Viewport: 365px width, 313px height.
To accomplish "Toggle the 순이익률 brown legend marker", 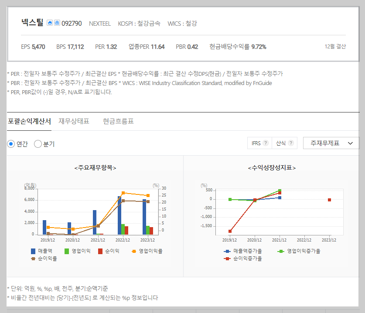I will [x=33, y=259].
